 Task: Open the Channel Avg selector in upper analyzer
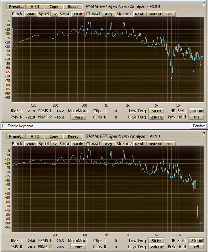coord(108,14)
